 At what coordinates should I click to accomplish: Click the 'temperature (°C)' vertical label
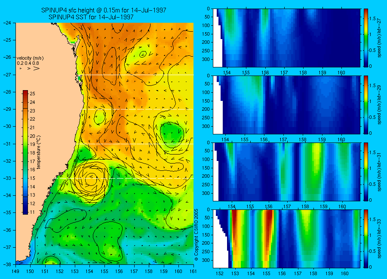(39, 152)
